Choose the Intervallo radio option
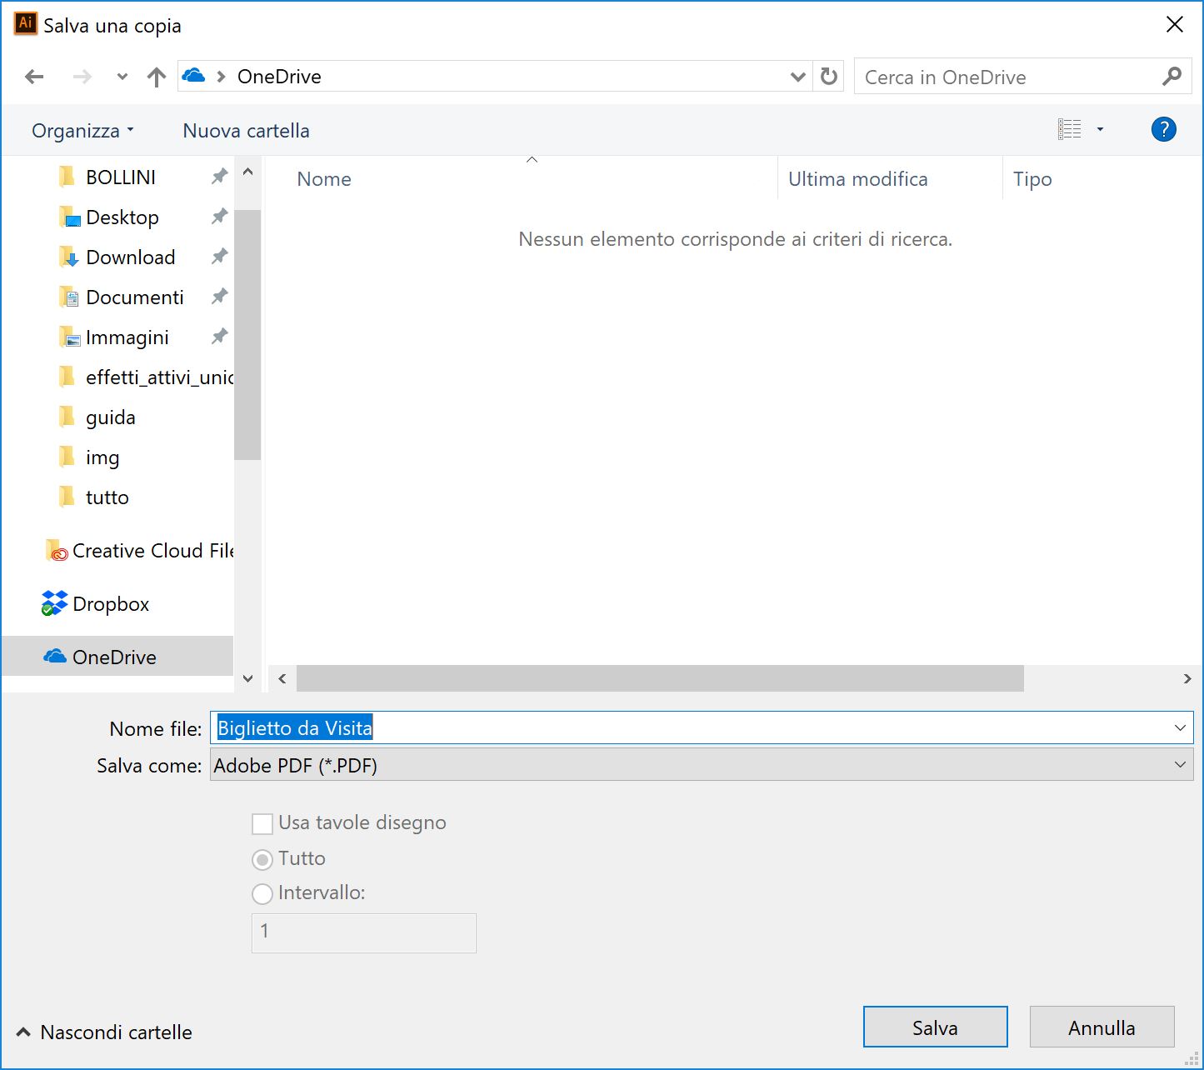Screen dimensions: 1204x1070 262,894
